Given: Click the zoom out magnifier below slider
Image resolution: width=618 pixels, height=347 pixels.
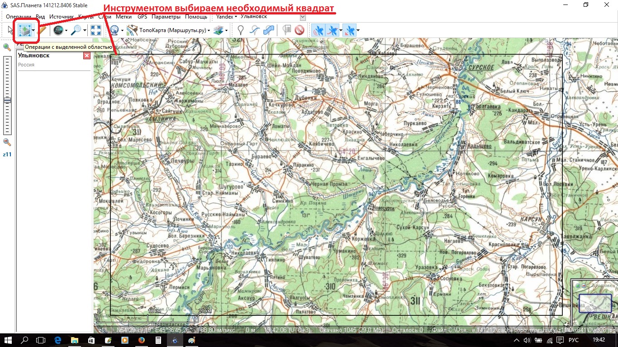Looking at the screenshot, I should [x=7, y=142].
